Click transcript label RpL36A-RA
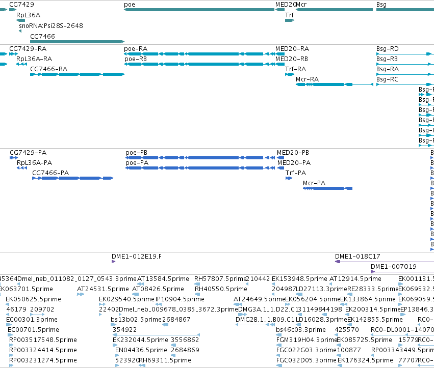 click(34, 59)
